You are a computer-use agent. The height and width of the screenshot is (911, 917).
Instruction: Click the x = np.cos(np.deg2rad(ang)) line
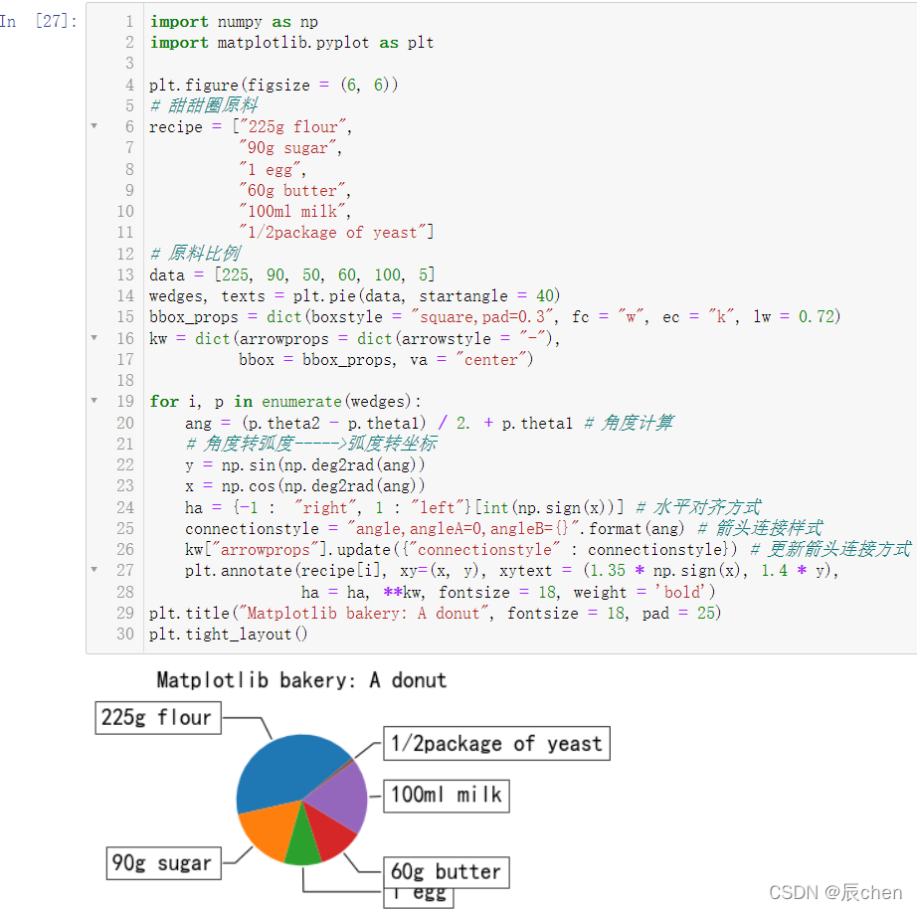[304, 486]
